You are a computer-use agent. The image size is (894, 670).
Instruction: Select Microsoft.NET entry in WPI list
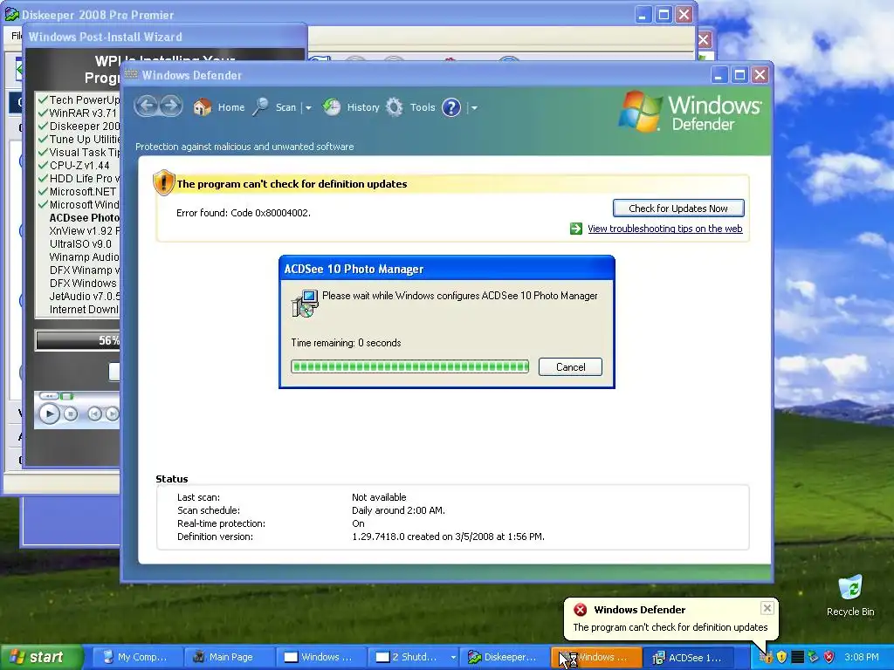tap(83, 191)
